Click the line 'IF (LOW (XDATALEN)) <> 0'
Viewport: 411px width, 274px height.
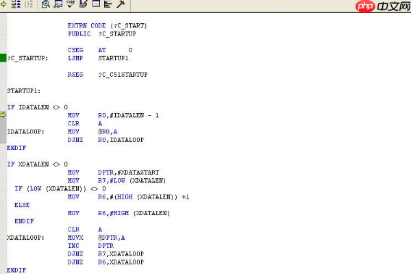point(60,189)
